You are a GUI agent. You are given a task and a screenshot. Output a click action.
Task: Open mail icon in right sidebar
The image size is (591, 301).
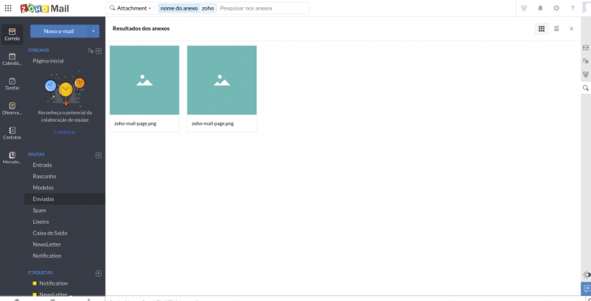(585, 48)
